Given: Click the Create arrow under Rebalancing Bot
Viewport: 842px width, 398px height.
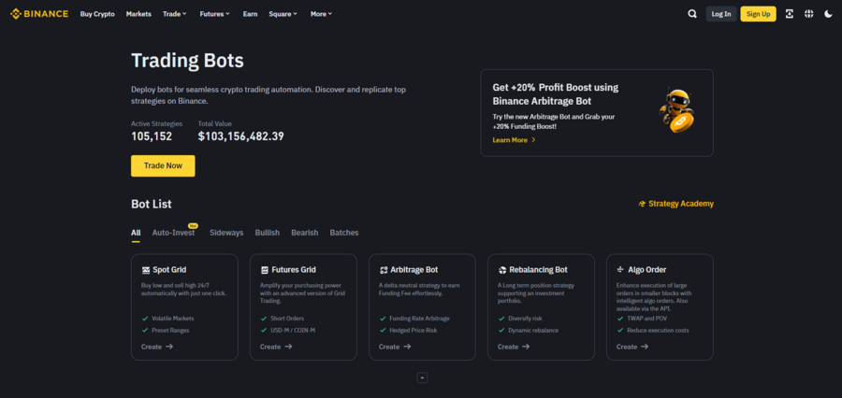Looking at the screenshot, I should (526, 347).
